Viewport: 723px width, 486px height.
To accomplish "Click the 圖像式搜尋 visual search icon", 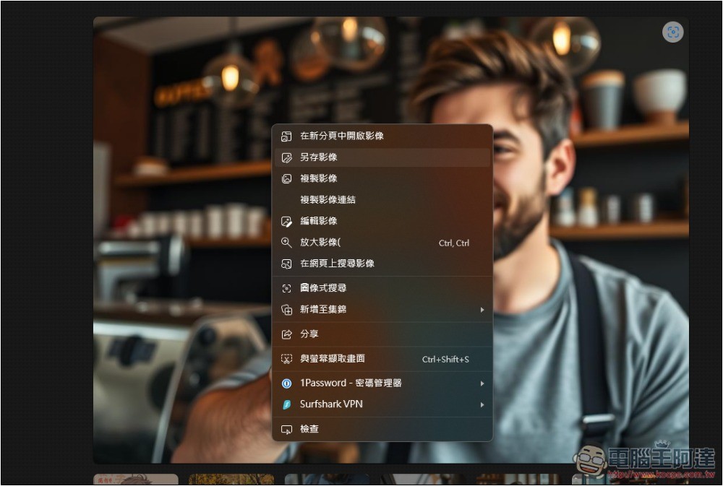I will (x=286, y=288).
